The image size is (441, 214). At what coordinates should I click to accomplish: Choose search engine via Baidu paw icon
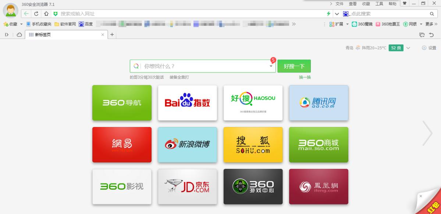pos(346,14)
